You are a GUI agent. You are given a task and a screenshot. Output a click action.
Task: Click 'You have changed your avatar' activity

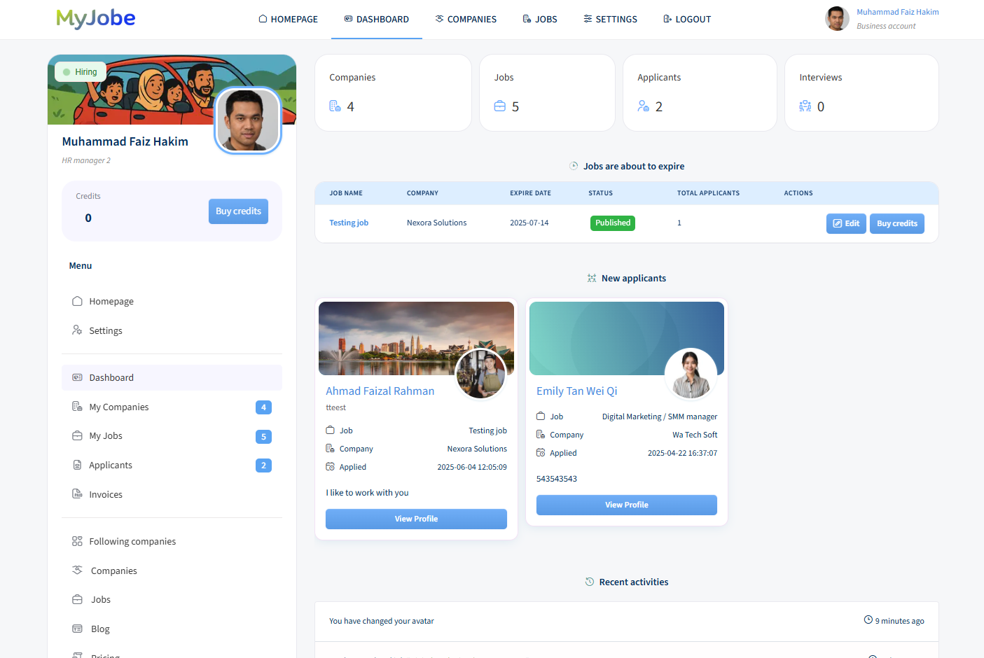(x=382, y=621)
